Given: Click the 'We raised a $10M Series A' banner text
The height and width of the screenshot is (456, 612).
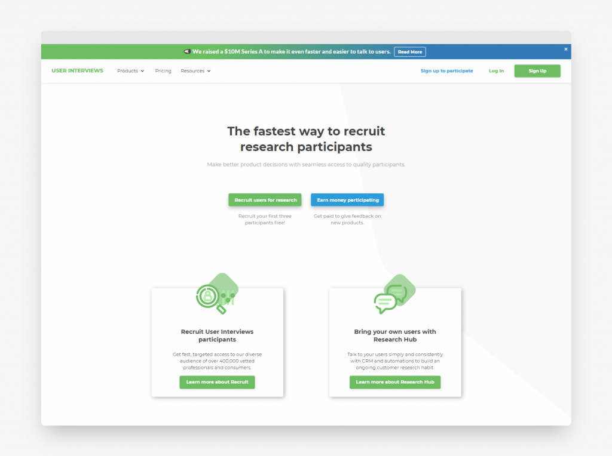Looking at the screenshot, I should [x=291, y=51].
